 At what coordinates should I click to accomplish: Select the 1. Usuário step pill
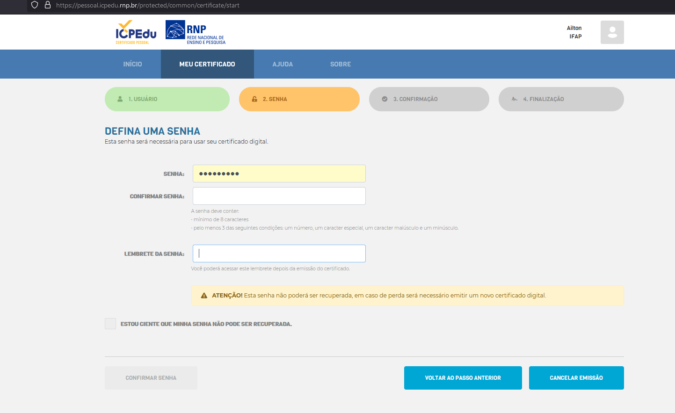point(167,99)
